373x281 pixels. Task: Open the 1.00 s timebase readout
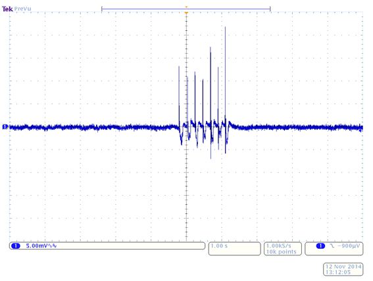[x=219, y=246]
